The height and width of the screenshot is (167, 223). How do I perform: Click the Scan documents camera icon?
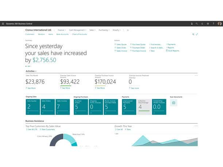pyautogui.click(x=174, y=103)
